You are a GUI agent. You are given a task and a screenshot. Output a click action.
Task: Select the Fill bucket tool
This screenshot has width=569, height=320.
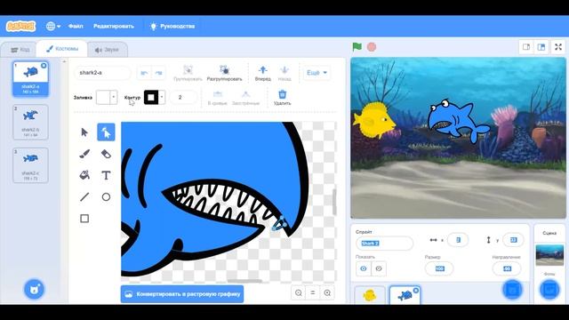(84, 175)
